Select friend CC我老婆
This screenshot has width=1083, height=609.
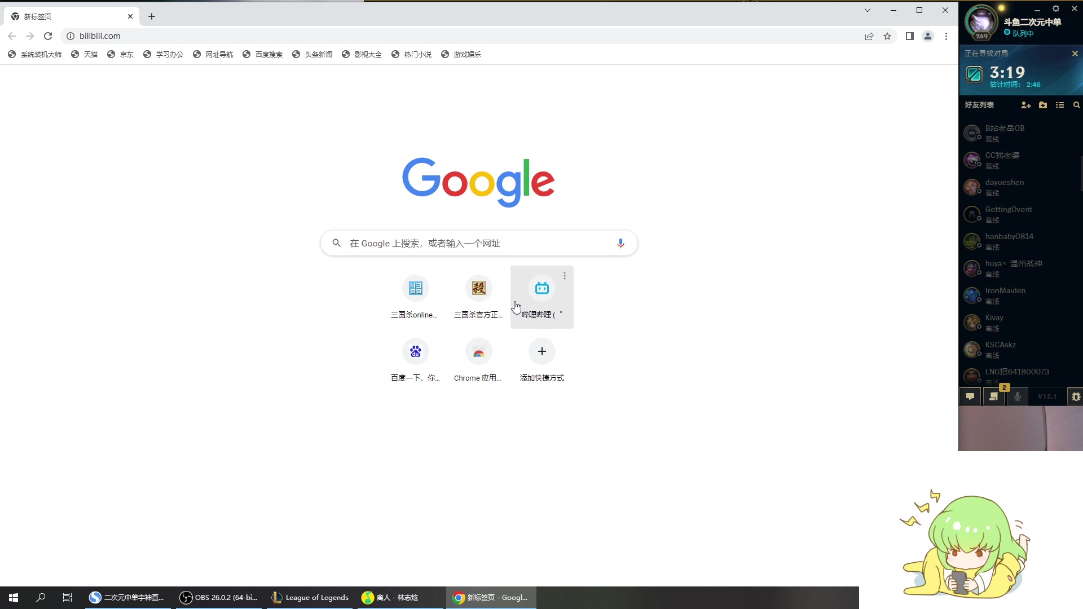click(x=1020, y=160)
